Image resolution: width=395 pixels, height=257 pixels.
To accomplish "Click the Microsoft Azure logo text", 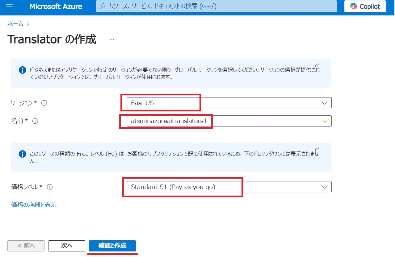I will (x=56, y=6).
